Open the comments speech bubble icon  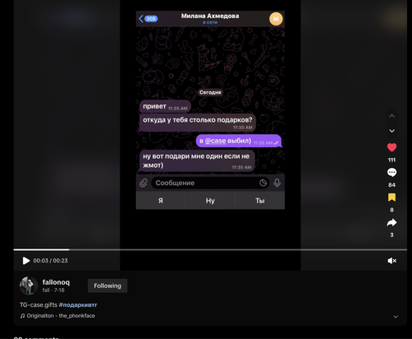pos(392,173)
